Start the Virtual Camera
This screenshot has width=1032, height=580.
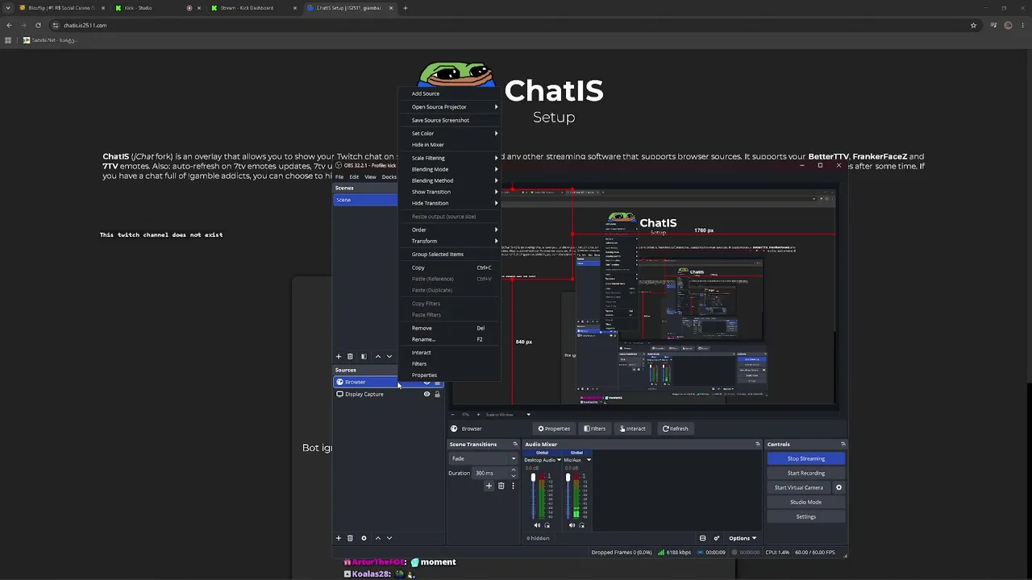coord(798,487)
